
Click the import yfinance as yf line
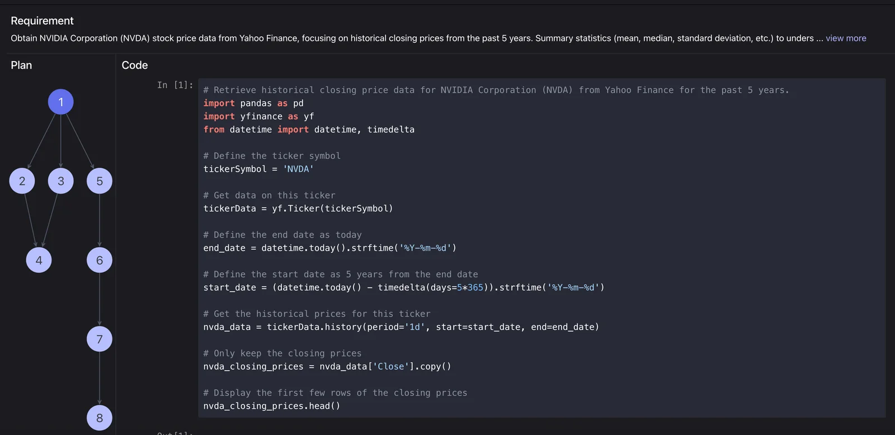(x=258, y=116)
